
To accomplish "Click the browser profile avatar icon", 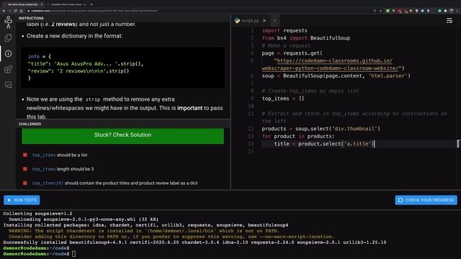I will point(451,11).
